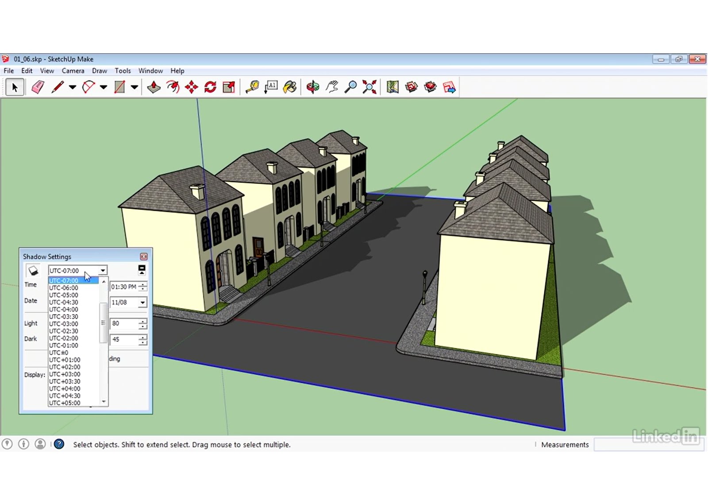Select UTC+05:00 in the time zone list
The height and width of the screenshot is (501, 708).
[x=73, y=403]
